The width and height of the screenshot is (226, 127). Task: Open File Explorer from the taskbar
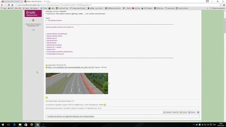click(20, 125)
